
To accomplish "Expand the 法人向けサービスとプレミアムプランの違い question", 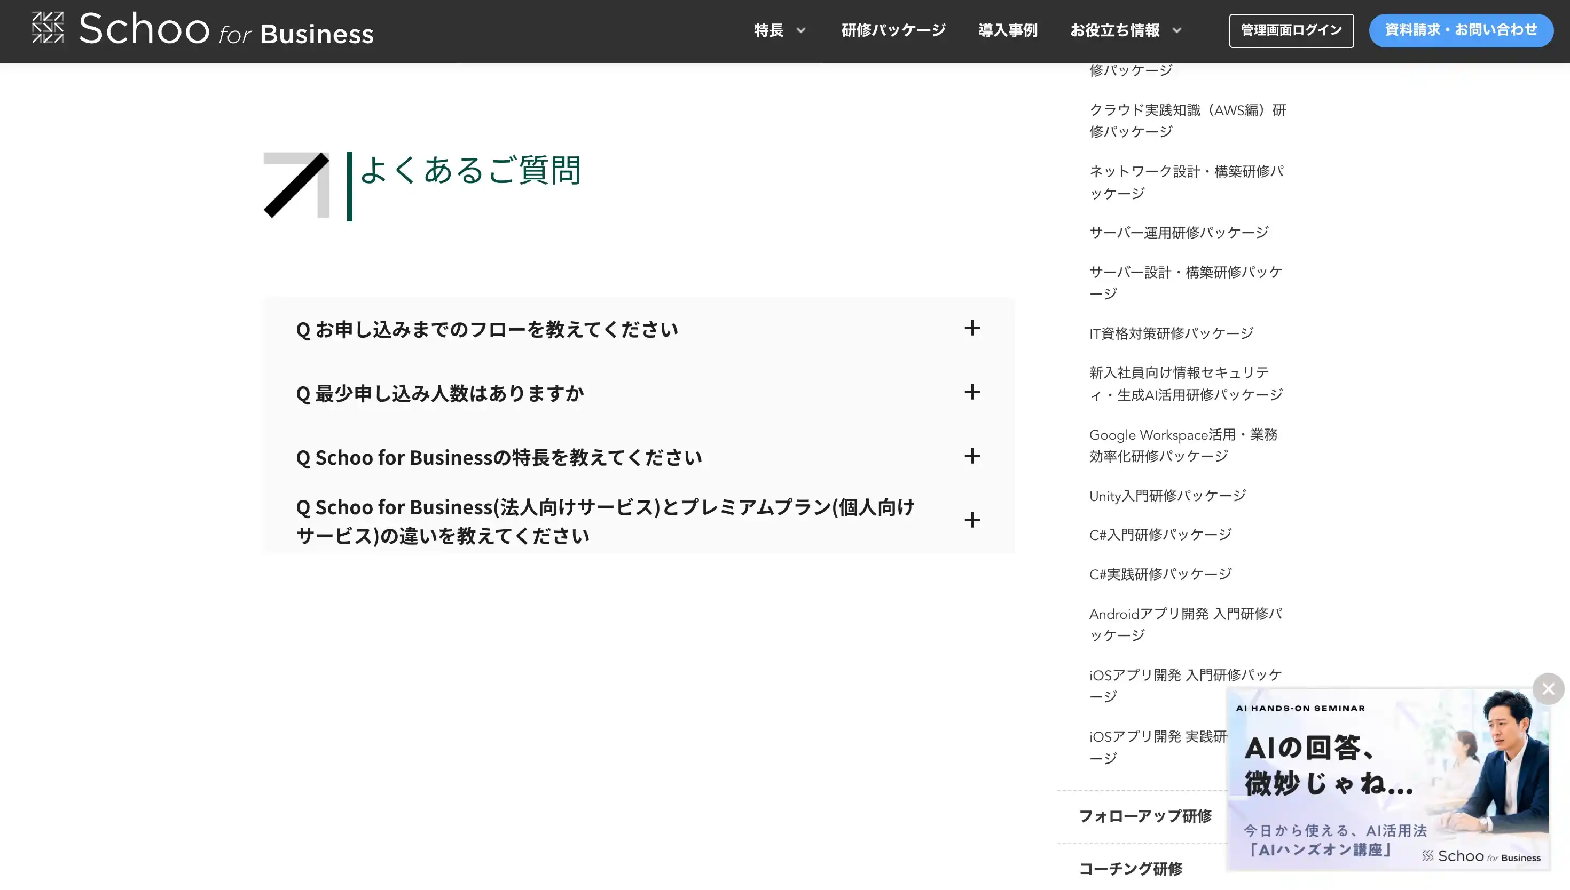I will (638, 521).
